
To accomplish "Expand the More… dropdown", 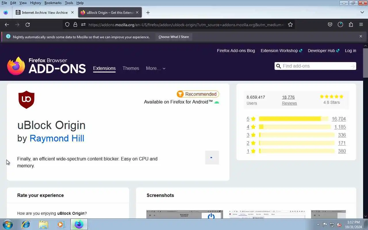I will (156, 68).
